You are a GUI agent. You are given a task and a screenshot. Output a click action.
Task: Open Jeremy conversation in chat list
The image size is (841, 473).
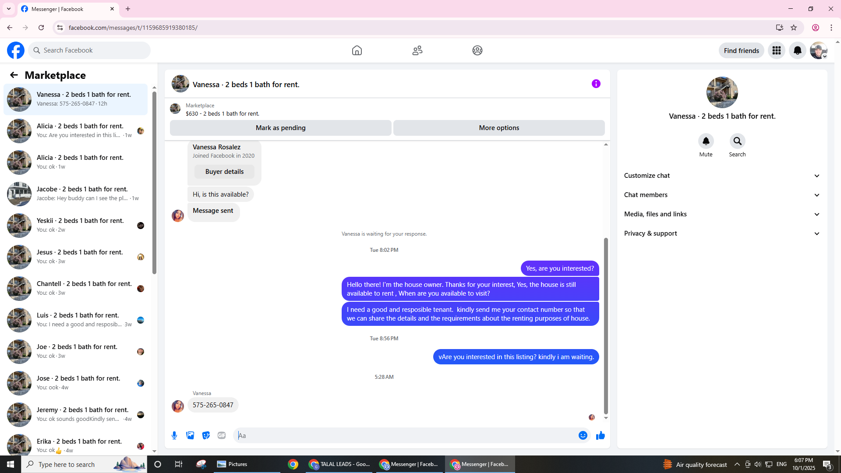coord(75,415)
